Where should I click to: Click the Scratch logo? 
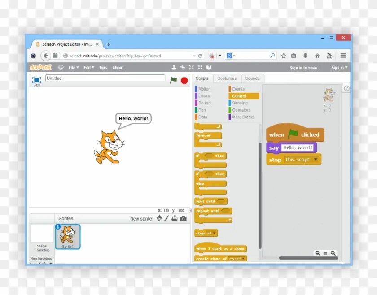(41, 67)
